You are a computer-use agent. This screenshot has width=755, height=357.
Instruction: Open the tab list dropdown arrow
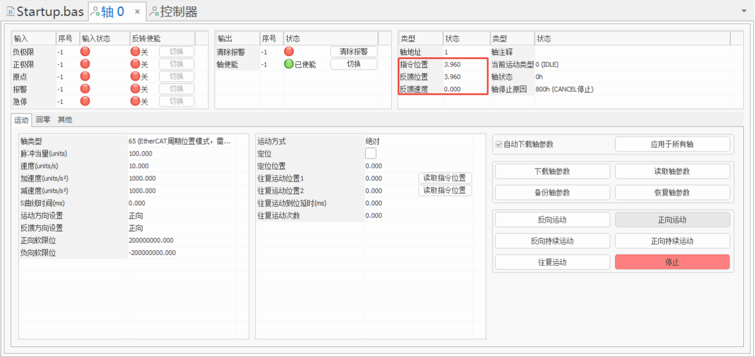tap(744, 11)
